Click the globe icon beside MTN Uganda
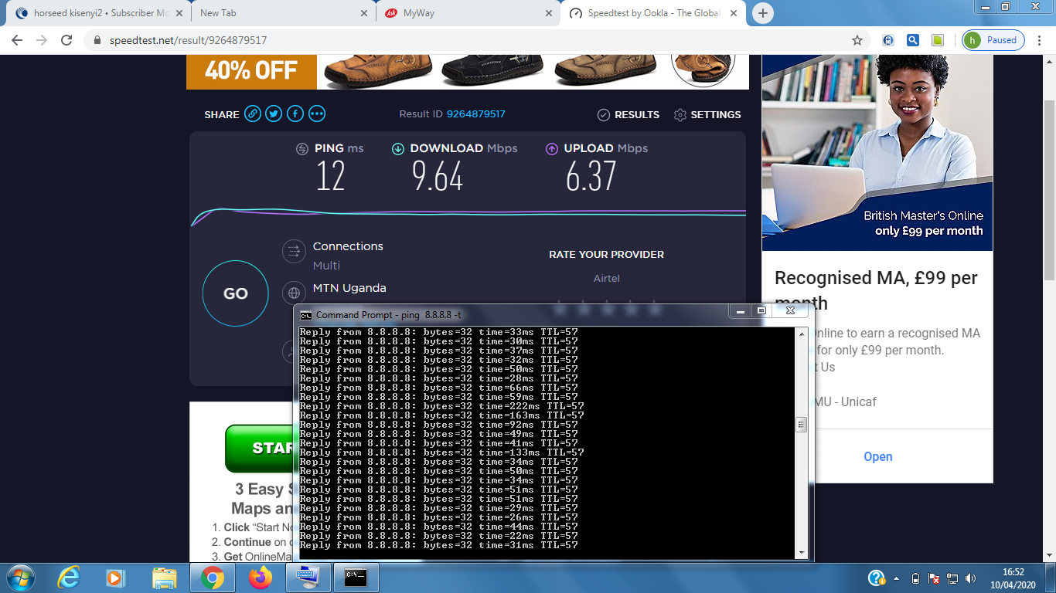Viewport: 1056px width, 593px height. pos(294,293)
